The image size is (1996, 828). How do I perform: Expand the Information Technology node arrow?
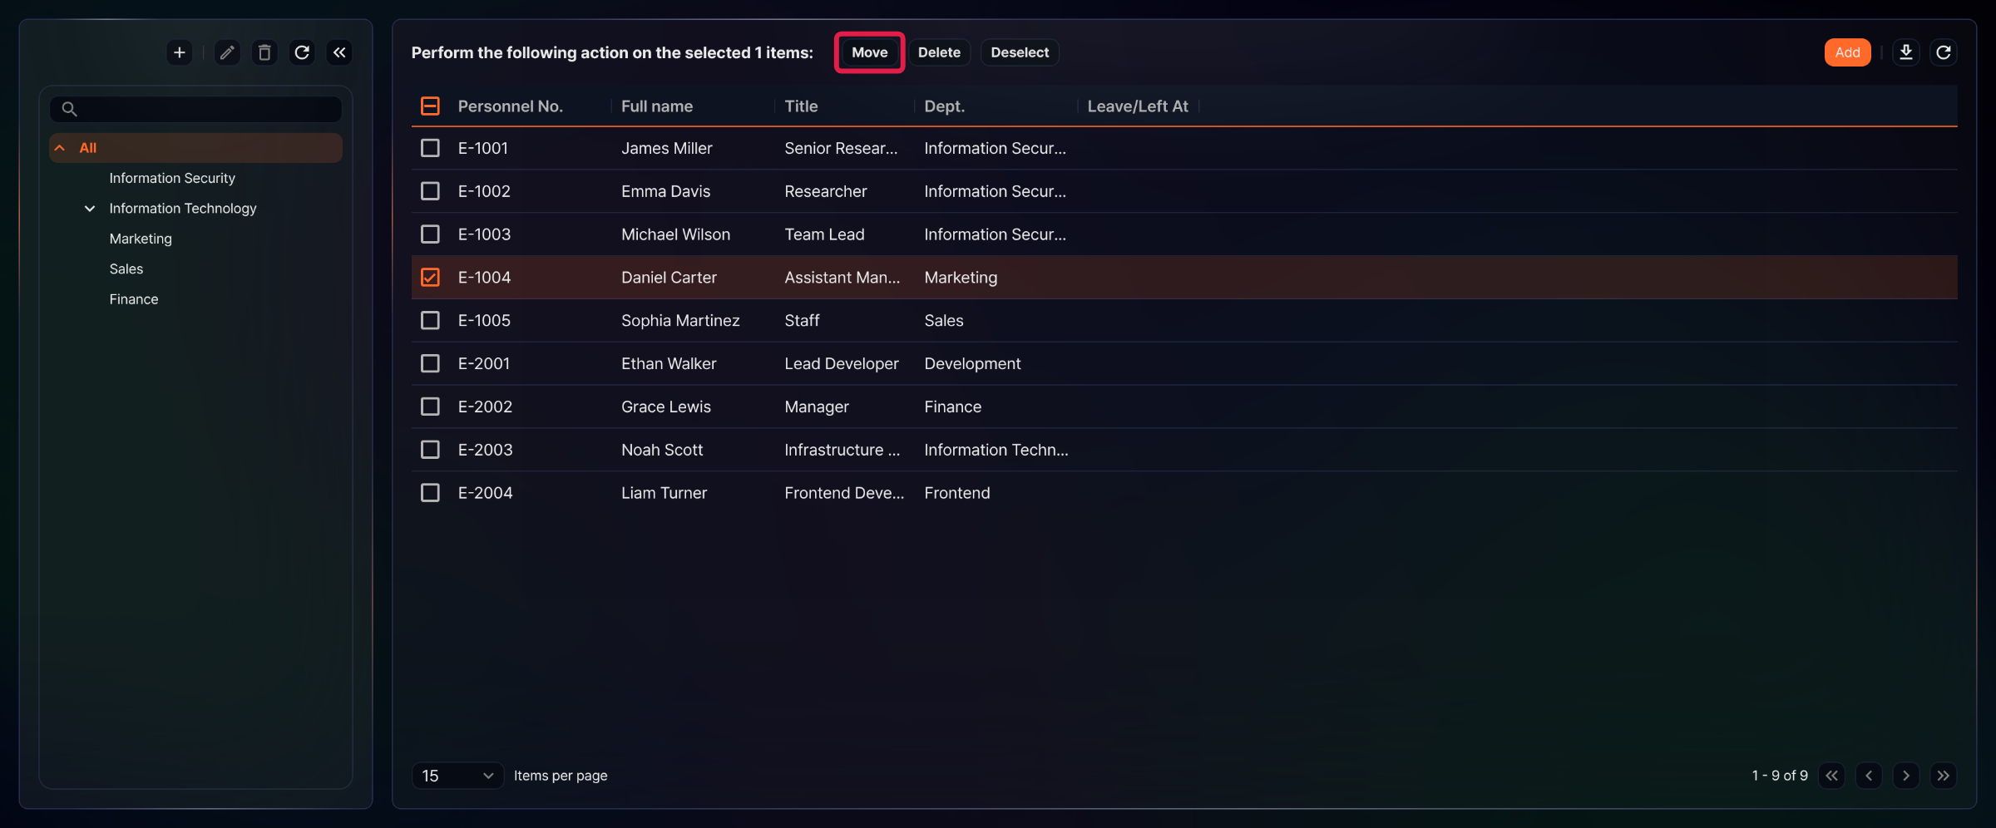(90, 209)
